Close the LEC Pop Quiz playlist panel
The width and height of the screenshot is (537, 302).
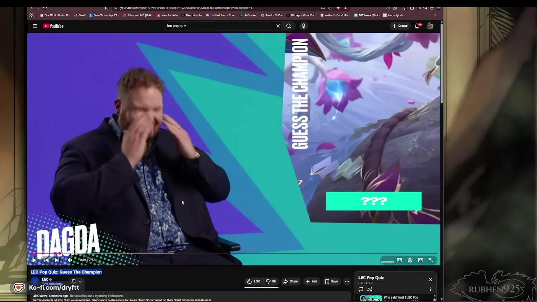430,279
